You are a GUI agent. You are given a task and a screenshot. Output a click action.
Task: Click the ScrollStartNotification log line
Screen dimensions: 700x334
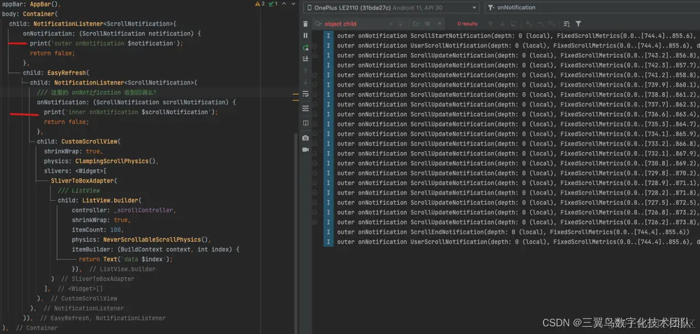coord(518,36)
